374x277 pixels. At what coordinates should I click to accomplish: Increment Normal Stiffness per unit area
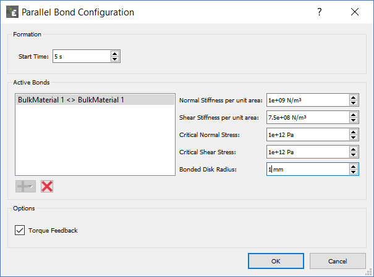pos(353,97)
